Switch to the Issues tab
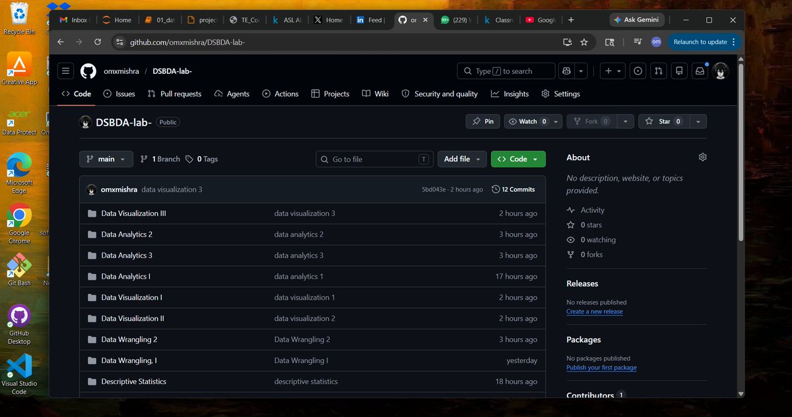Screen dimensions: 792x417 point(119,94)
